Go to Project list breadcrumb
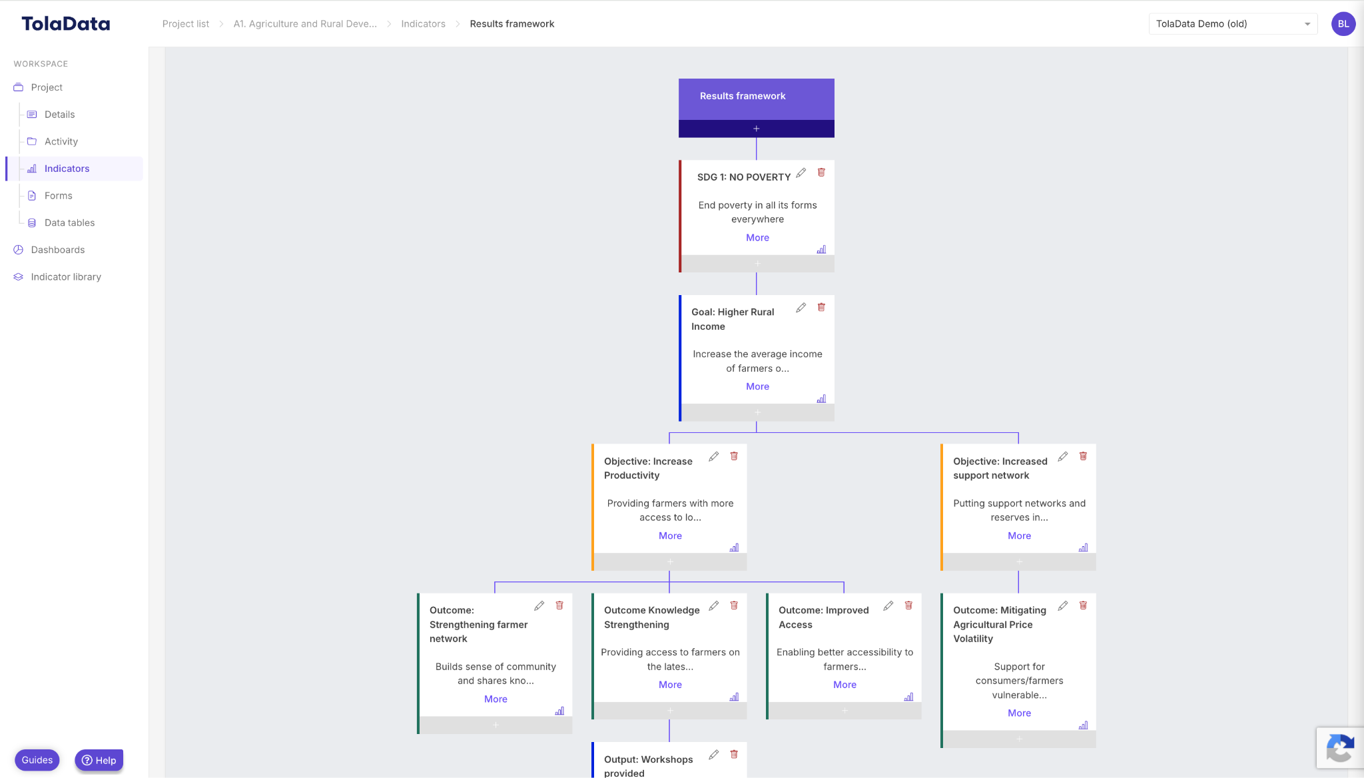The height and width of the screenshot is (778, 1364). point(185,24)
